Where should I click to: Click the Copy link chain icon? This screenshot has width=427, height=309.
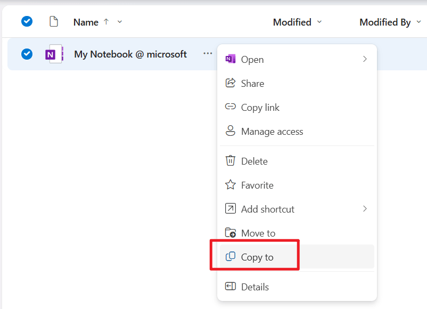click(x=231, y=107)
